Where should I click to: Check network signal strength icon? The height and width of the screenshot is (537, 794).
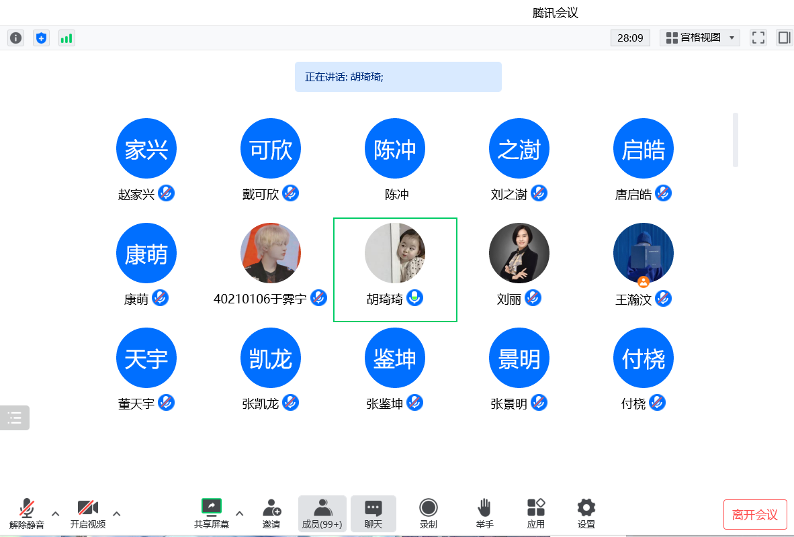click(x=67, y=38)
